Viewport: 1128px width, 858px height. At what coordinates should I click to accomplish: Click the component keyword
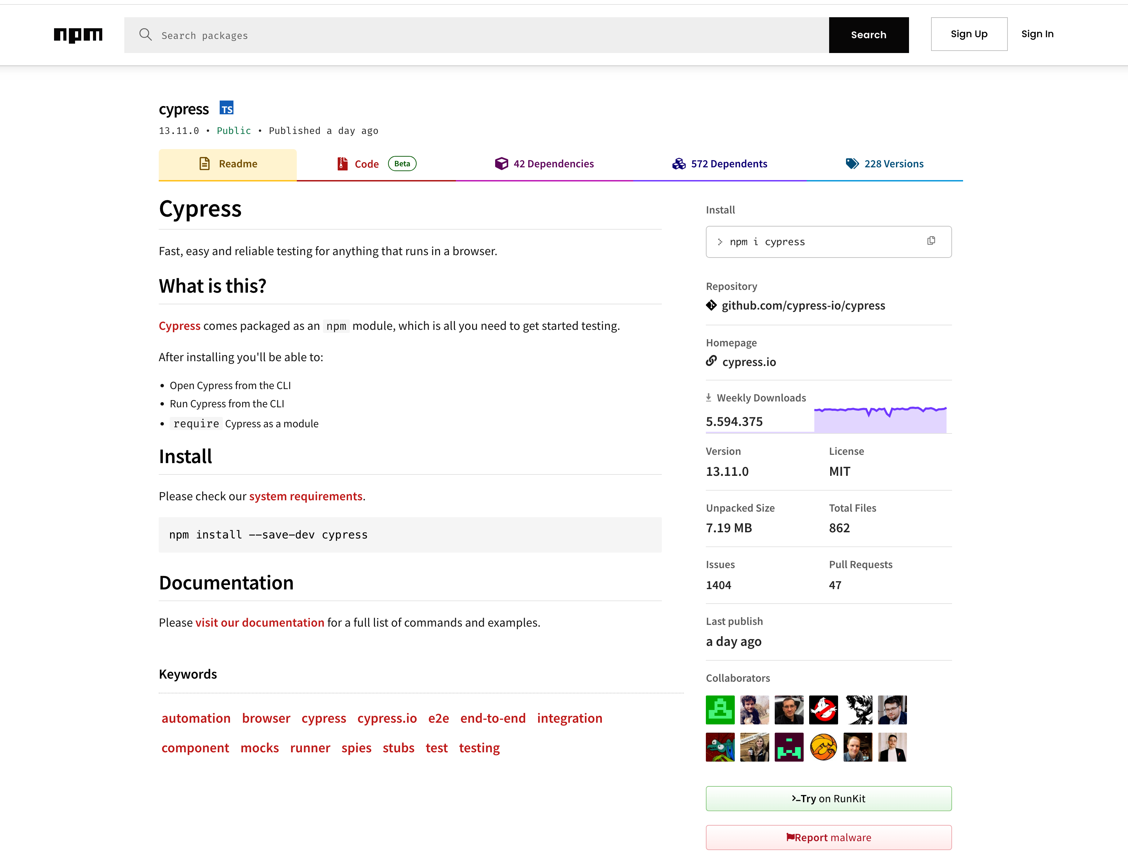click(195, 748)
